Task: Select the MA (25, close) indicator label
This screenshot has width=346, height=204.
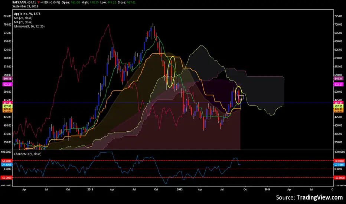Action: click(x=23, y=18)
